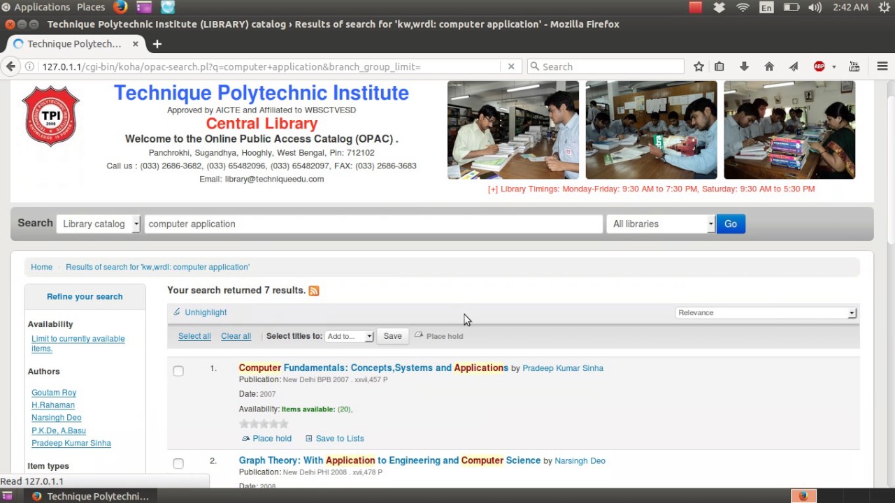Image resolution: width=895 pixels, height=503 pixels.
Task: Click the YouTube downloader toolbar icon
Action: (x=854, y=66)
